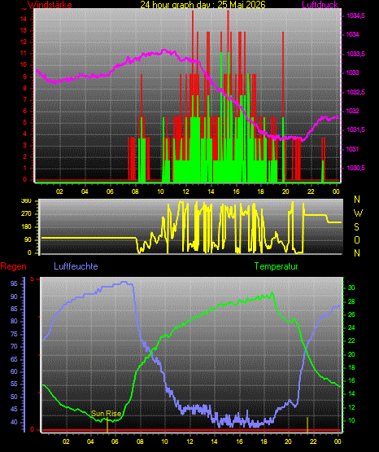Click the S wind direction letter

[356, 227]
